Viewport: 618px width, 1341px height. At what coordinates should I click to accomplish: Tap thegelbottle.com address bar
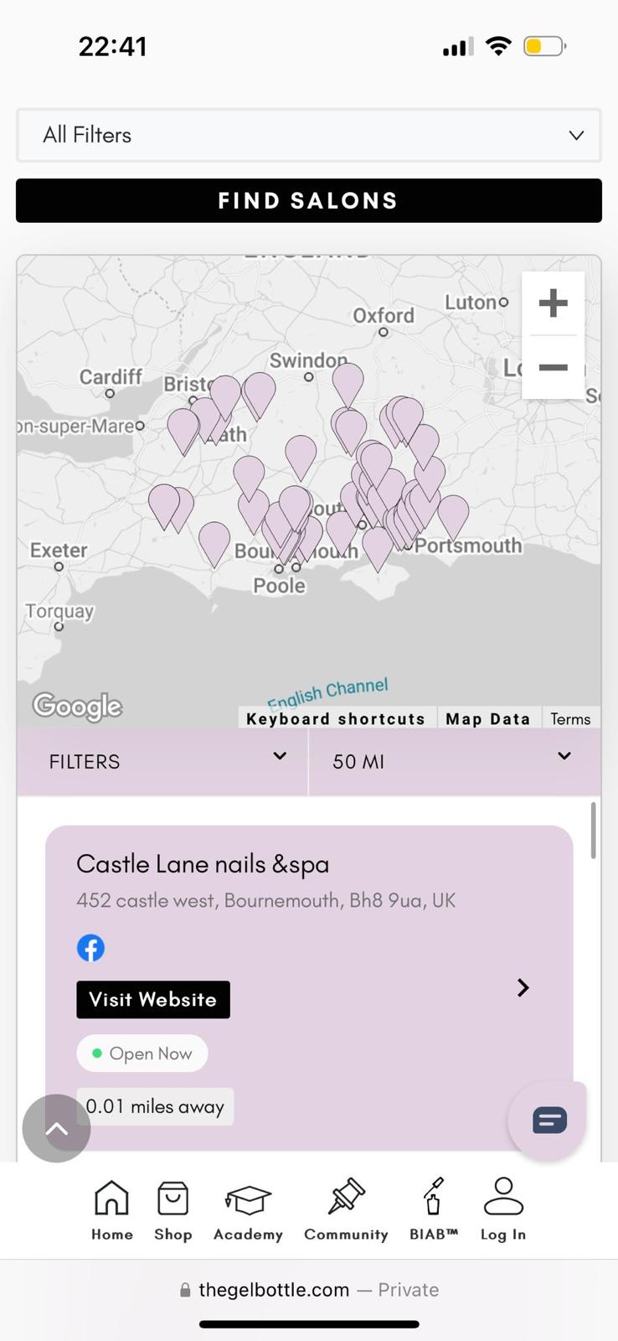coord(309,1290)
